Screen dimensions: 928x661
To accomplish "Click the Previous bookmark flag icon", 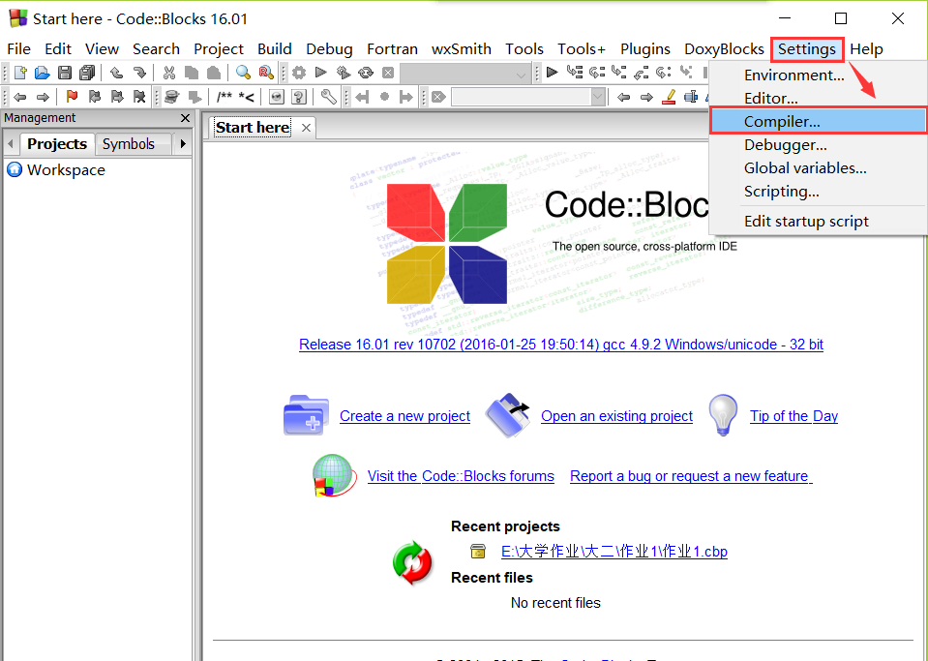I will pyautogui.click(x=94, y=97).
